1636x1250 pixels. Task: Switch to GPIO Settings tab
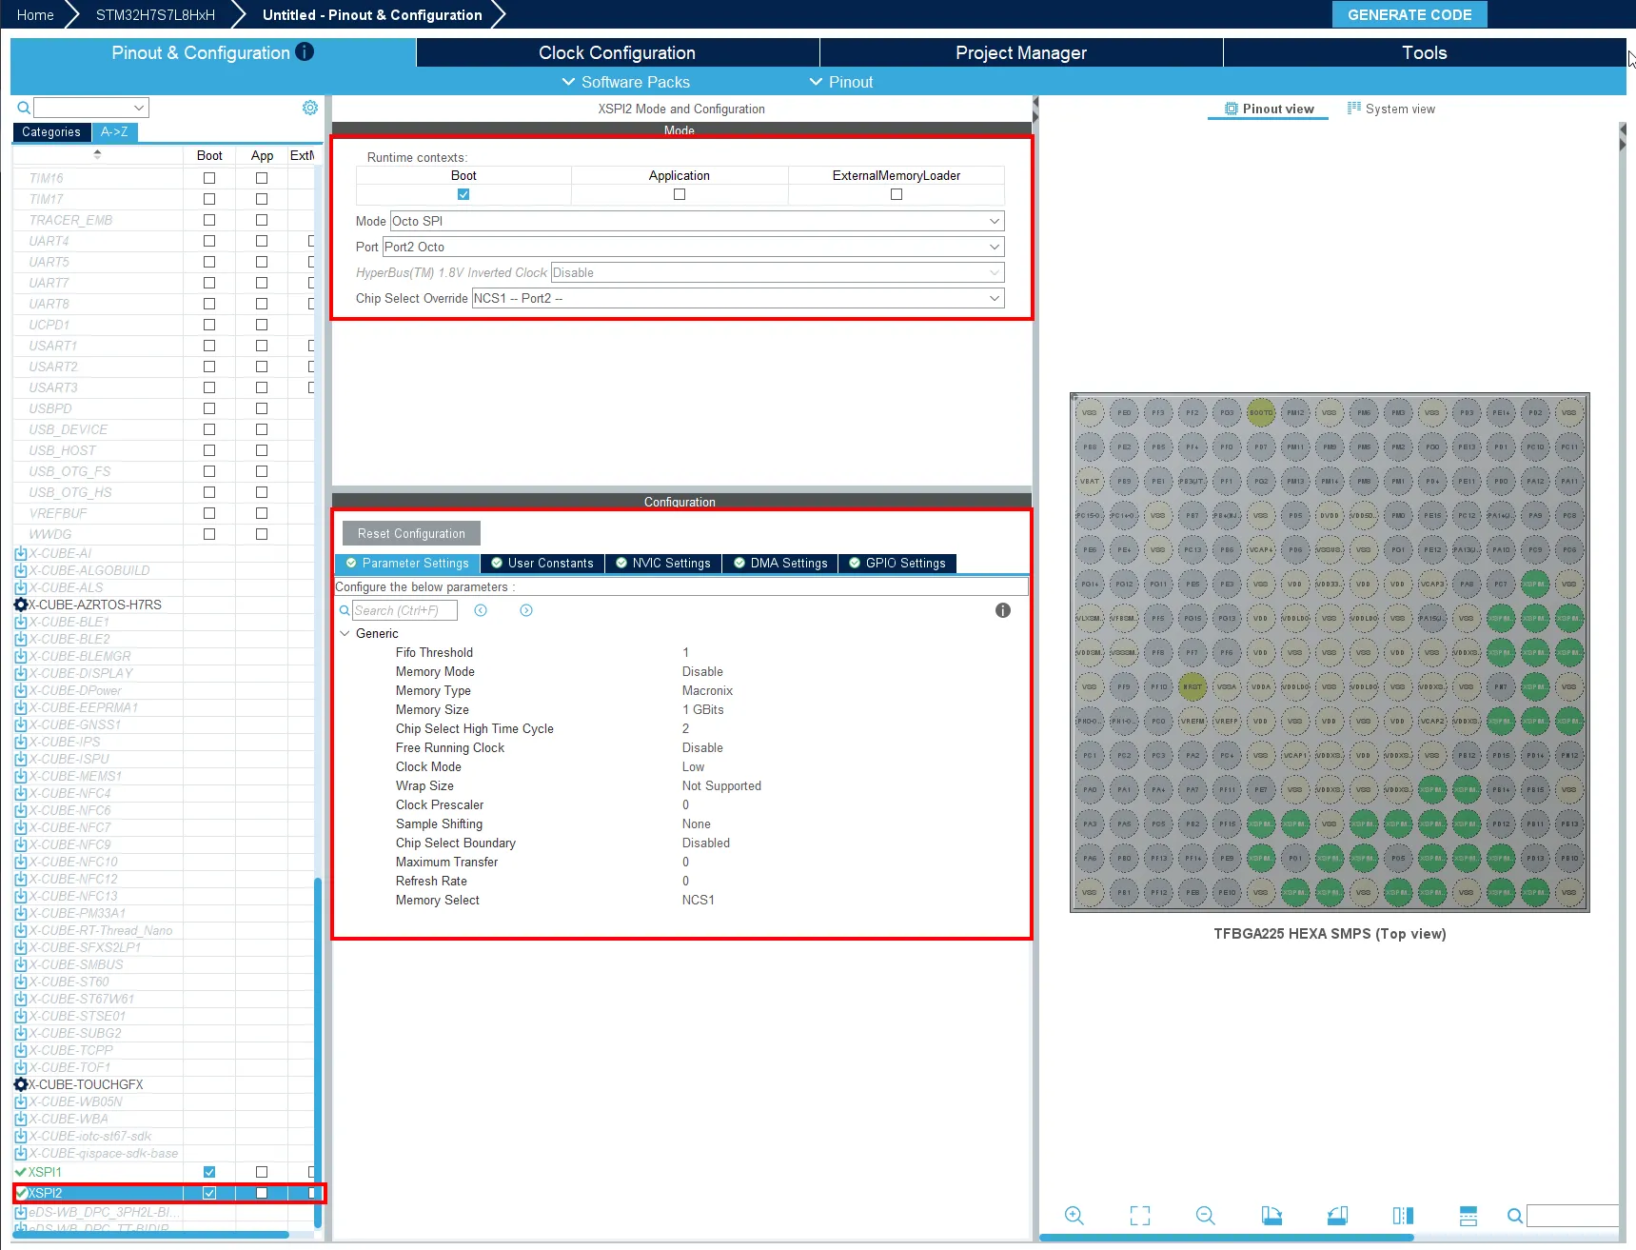[x=897, y=563]
